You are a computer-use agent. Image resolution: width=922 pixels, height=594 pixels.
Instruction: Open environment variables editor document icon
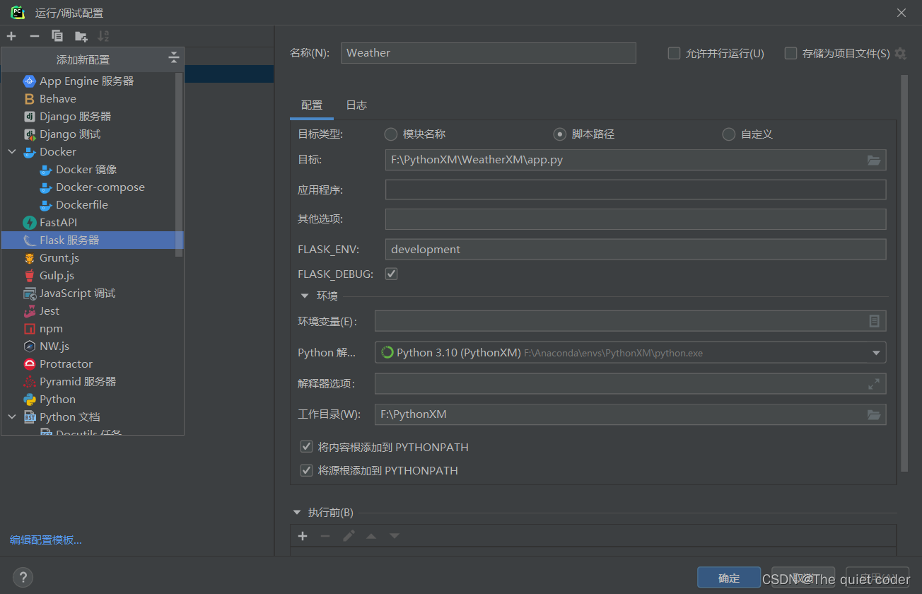pos(874,321)
